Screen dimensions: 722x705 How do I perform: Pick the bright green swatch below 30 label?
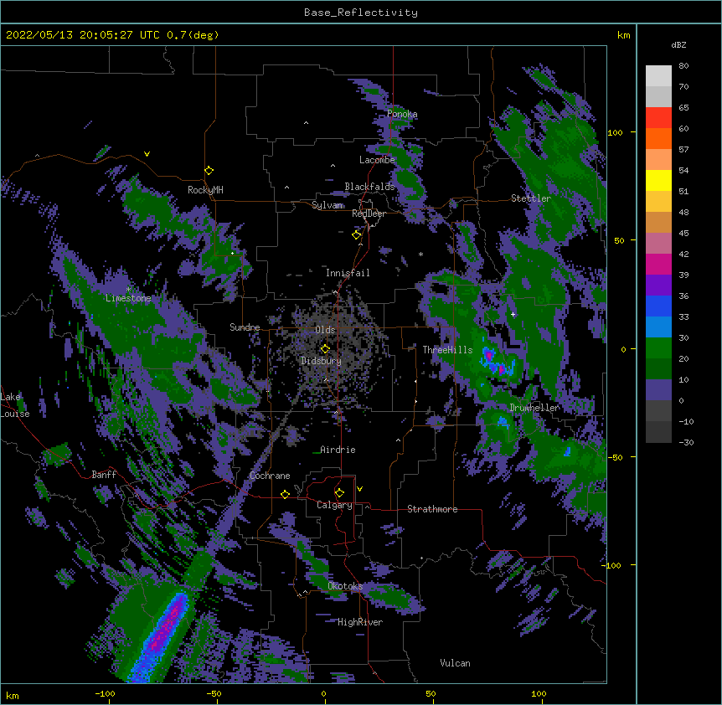pos(658,348)
